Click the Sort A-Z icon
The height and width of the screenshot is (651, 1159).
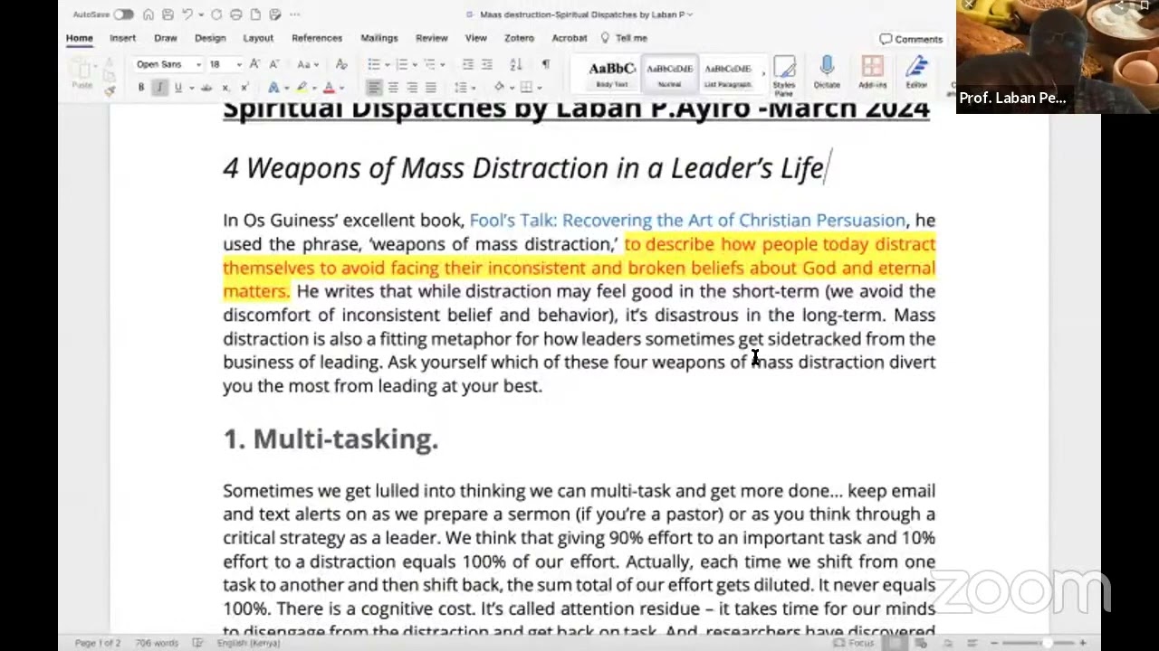click(x=515, y=64)
